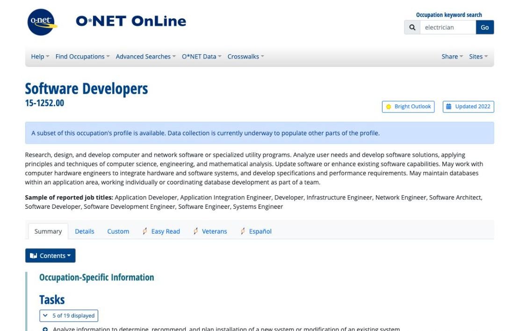Open the O*NET Data menu
505x331 pixels.
(x=202, y=57)
